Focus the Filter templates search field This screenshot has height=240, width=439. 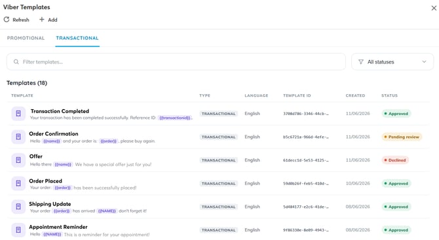tap(176, 61)
